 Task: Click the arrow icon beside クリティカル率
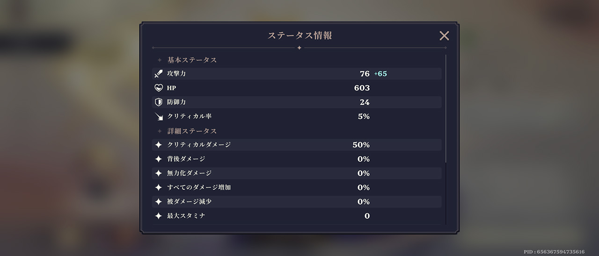coord(159,116)
